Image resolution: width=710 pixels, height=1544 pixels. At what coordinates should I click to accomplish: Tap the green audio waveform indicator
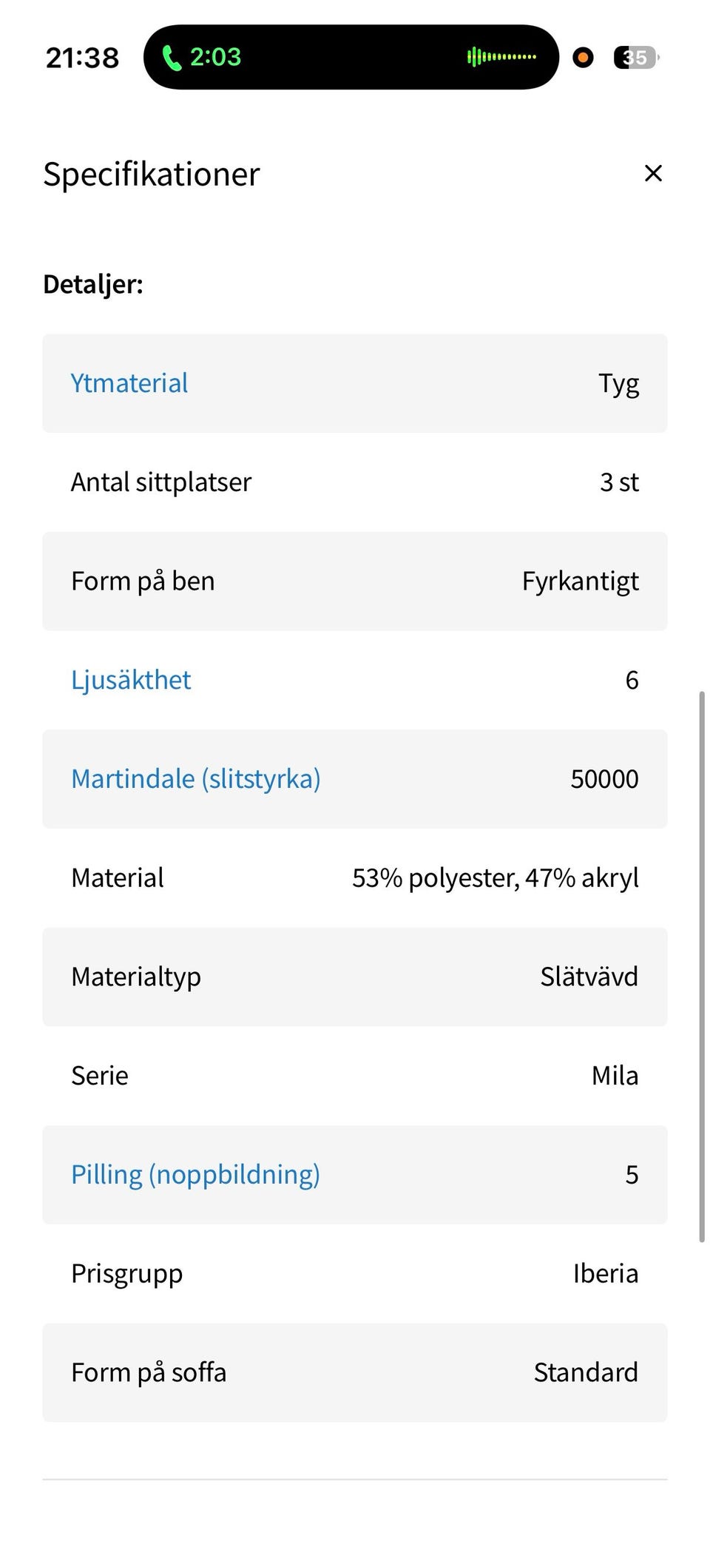(501, 57)
